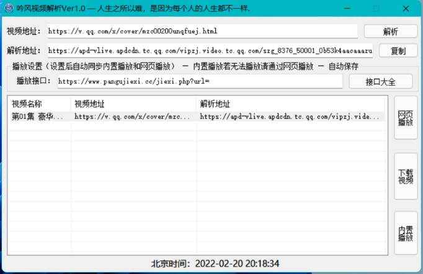Click the 北京时间 clock in the status bar
423x274 pixels.
point(215,263)
